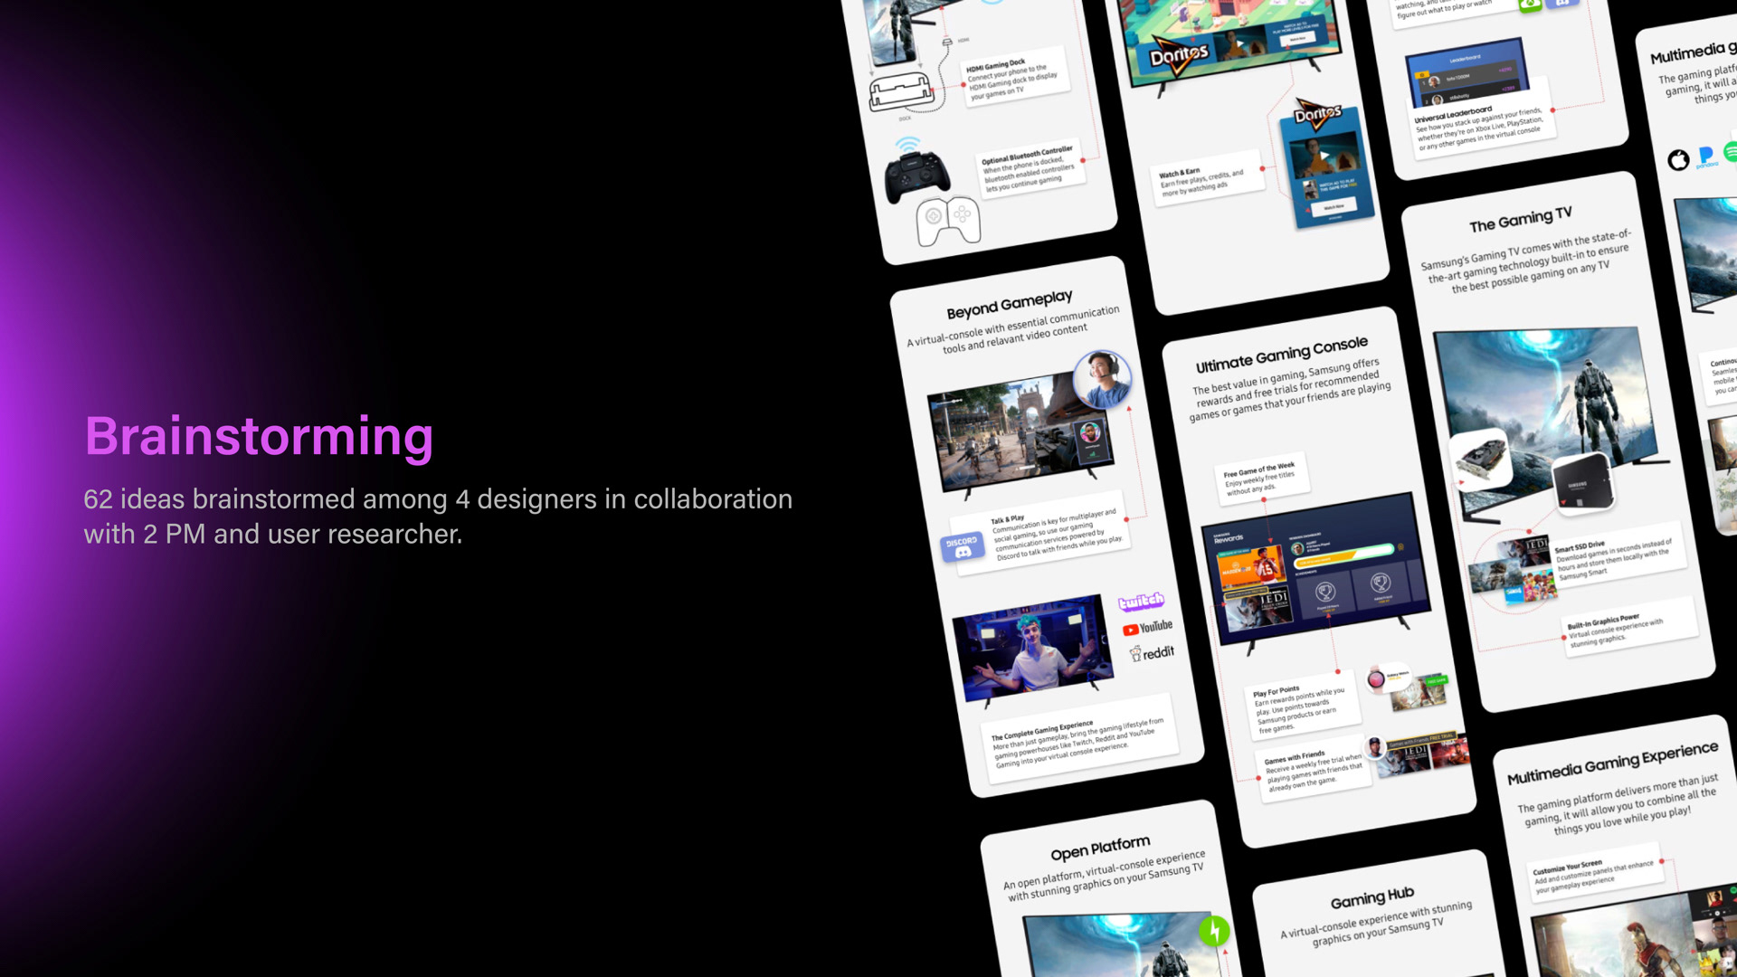The height and width of the screenshot is (977, 1737).
Task: Click the Doritos logo above the phone ad
Action: point(1317,114)
